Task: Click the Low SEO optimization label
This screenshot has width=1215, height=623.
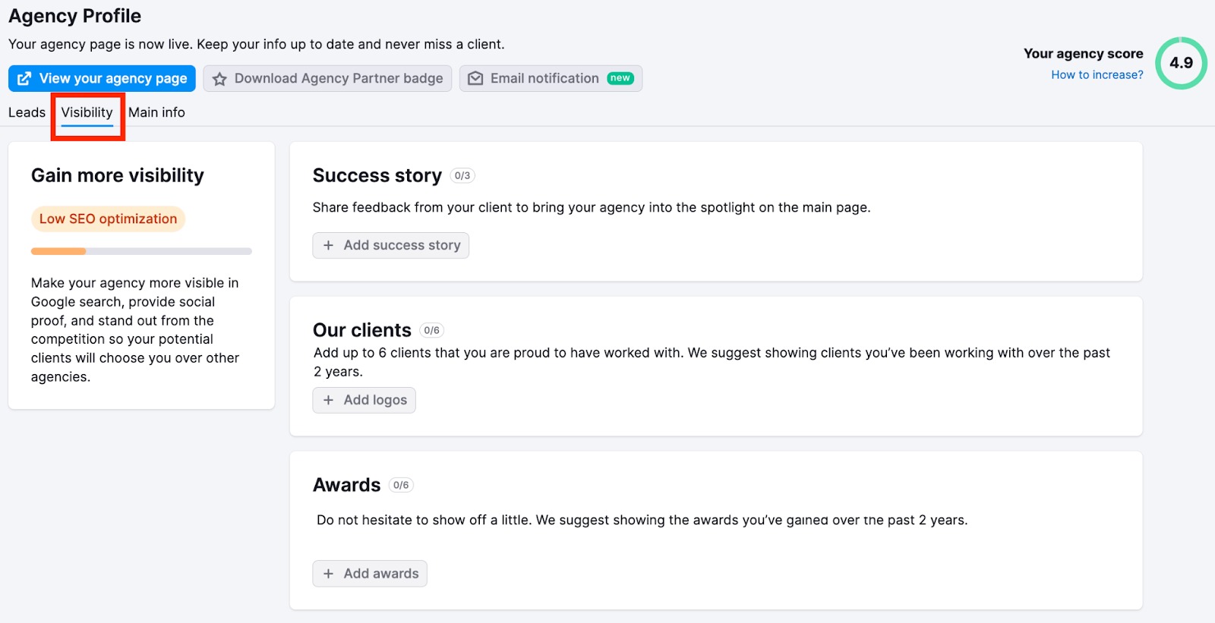Action: (x=108, y=219)
